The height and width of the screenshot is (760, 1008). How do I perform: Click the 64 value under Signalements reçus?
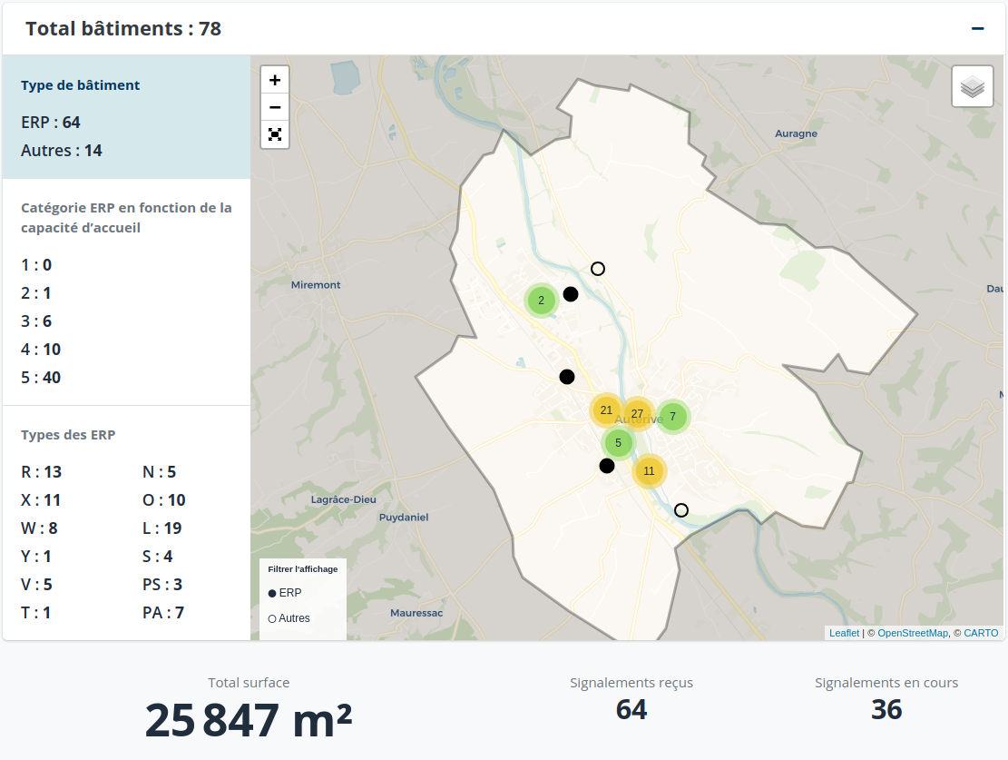tap(631, 710)
